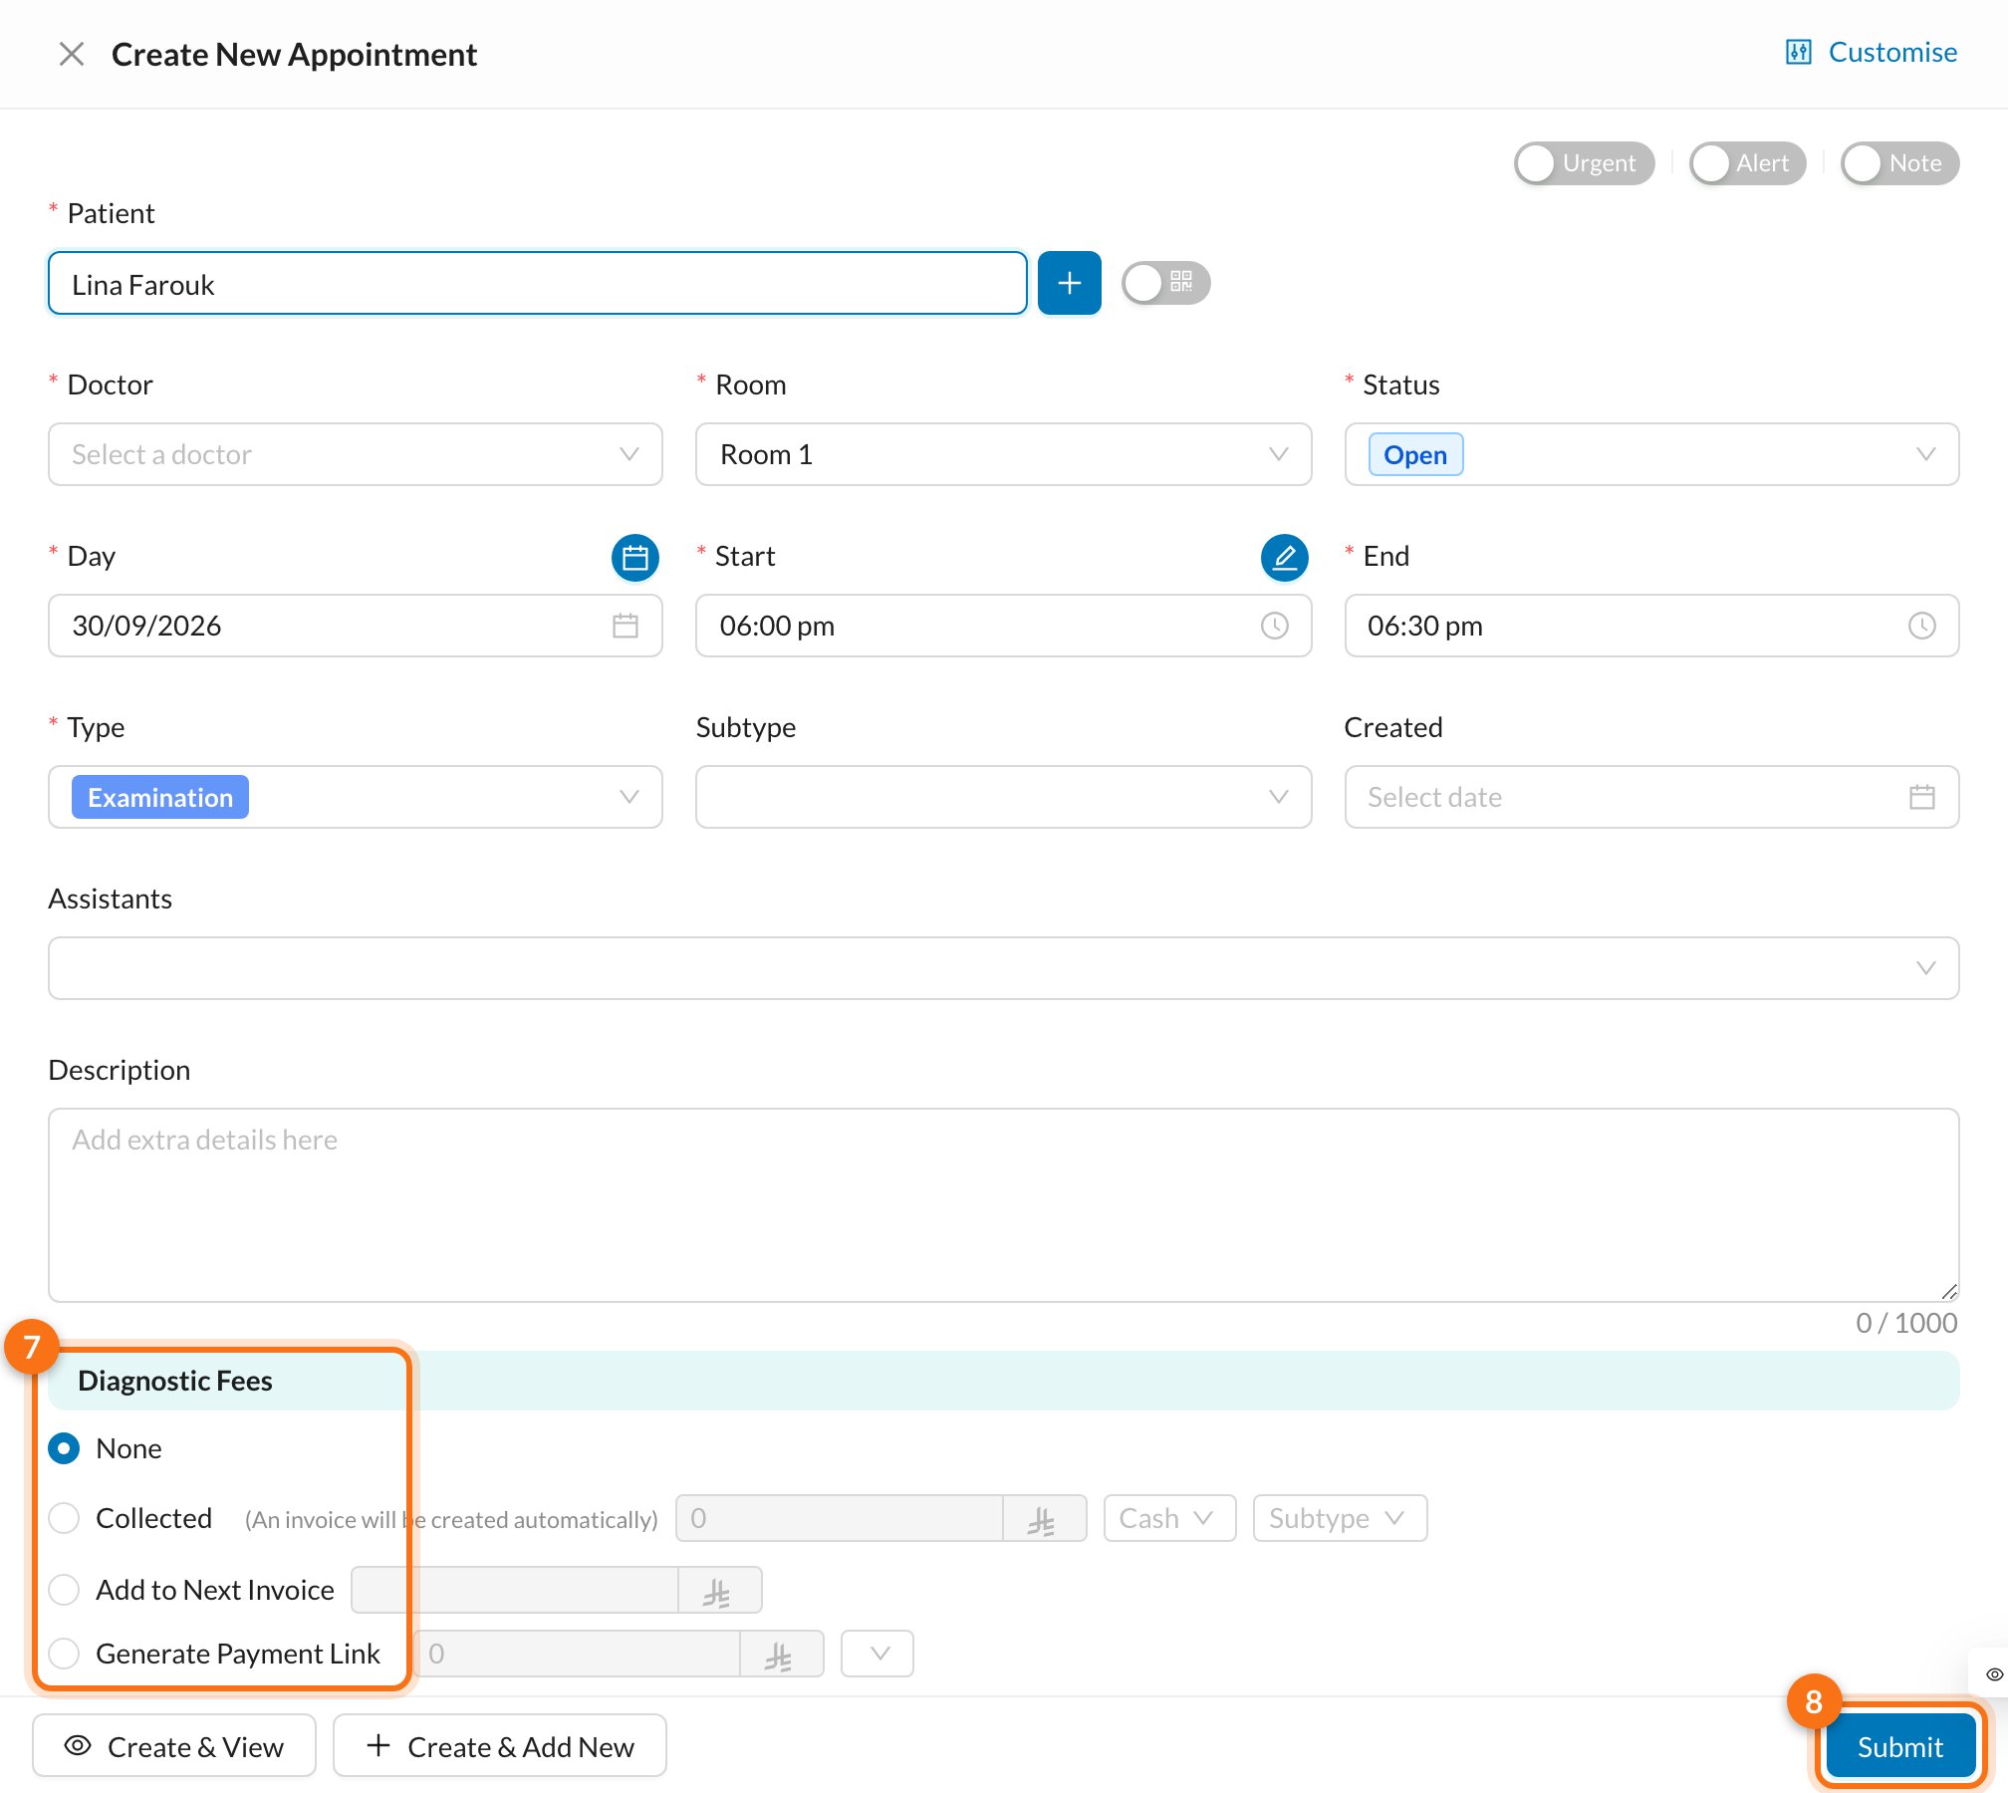Image resolution: width=2008 pixels, height=1793 pixels.
Task: Click the clock icon in Start field
Action: point(1275,626)
